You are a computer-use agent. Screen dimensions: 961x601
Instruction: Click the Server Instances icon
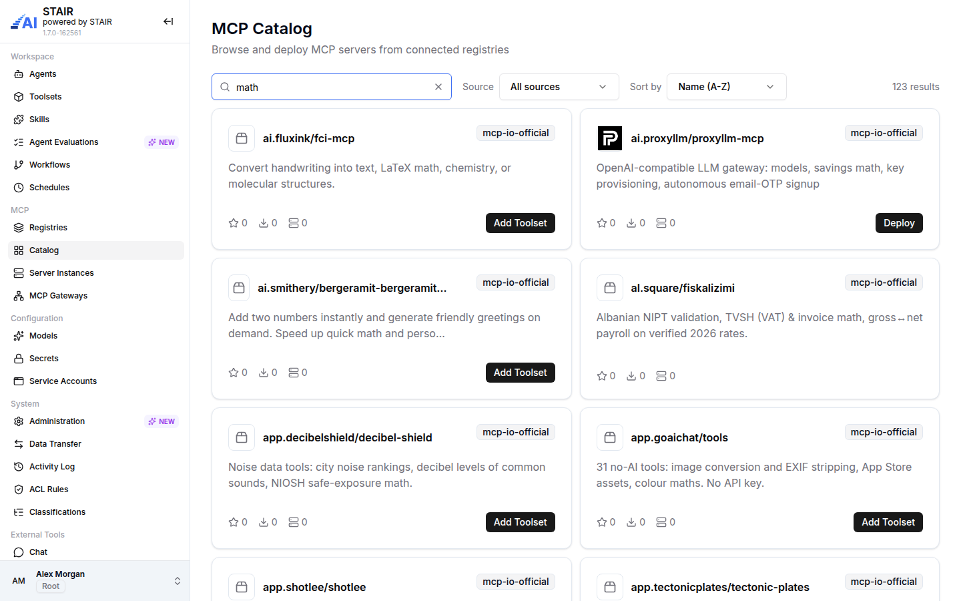pyautogui.click(x=19, y=273)
